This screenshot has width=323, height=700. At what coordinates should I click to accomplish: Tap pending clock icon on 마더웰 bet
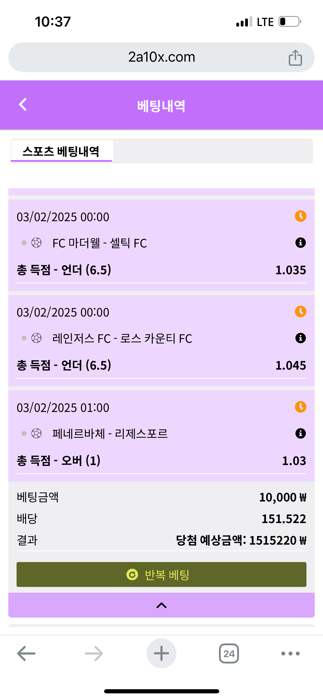(x=300, y=216)
